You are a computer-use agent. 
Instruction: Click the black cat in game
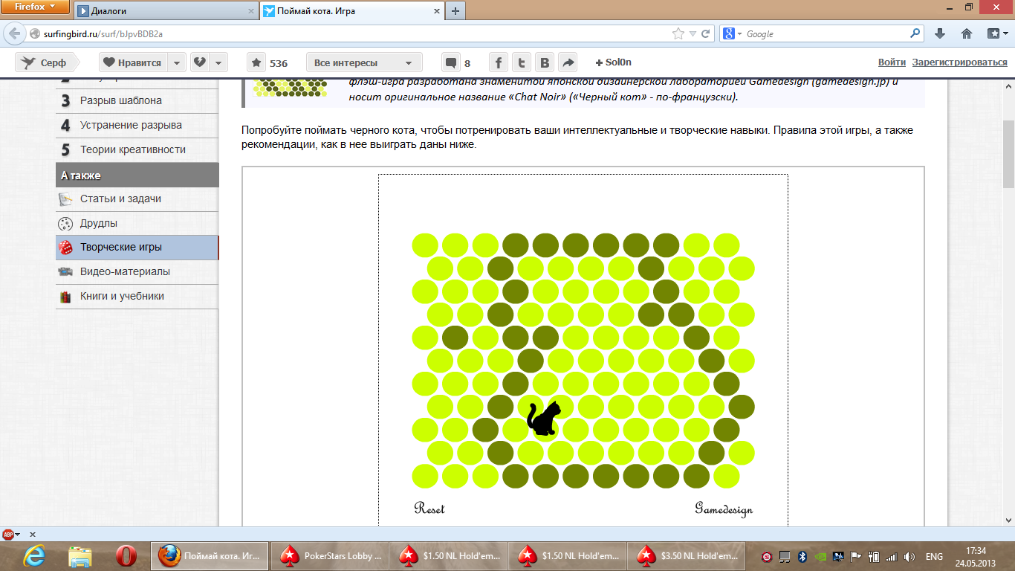coord(543,418)
